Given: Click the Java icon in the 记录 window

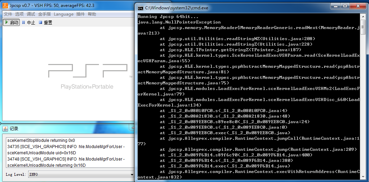Looking at the screenshot, I should click(5, 129).
